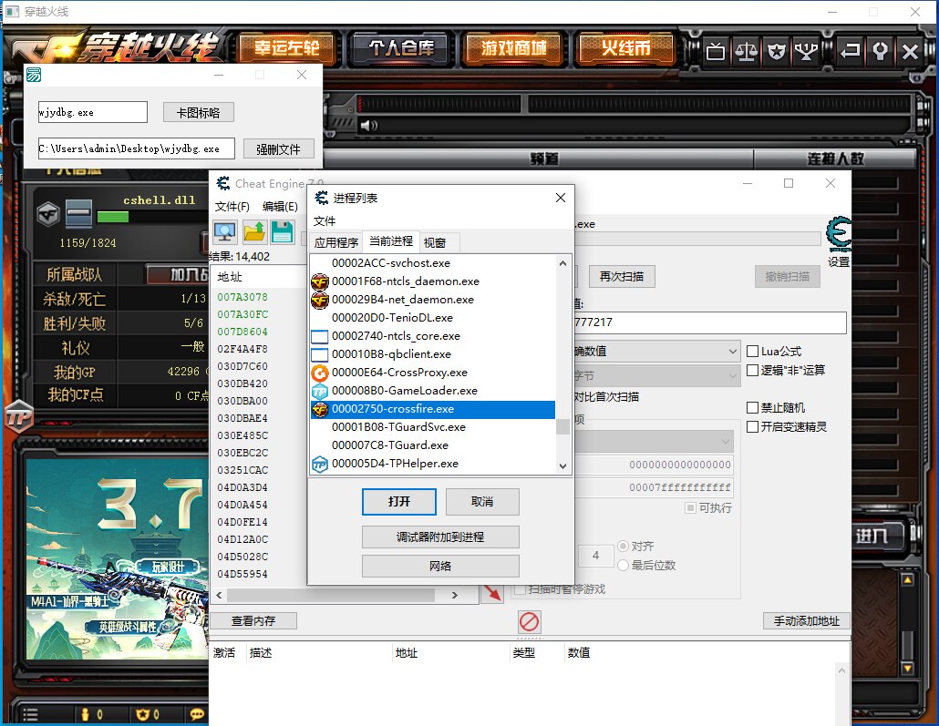Select 00002750-crossfire.exe process row
Viewport: 939px width, 726px height.
432,409
